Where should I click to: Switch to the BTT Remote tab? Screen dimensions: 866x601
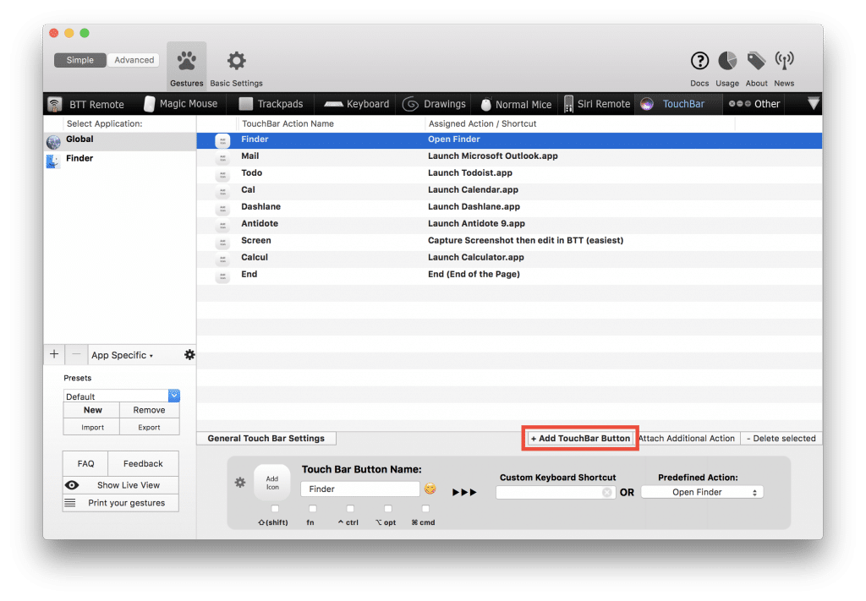coord(86,104)
